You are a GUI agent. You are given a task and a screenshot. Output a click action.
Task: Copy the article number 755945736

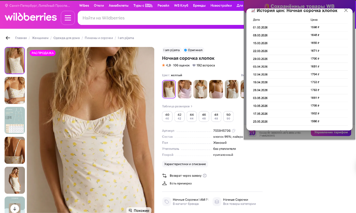pyautogui.click(x=234, y=131)
